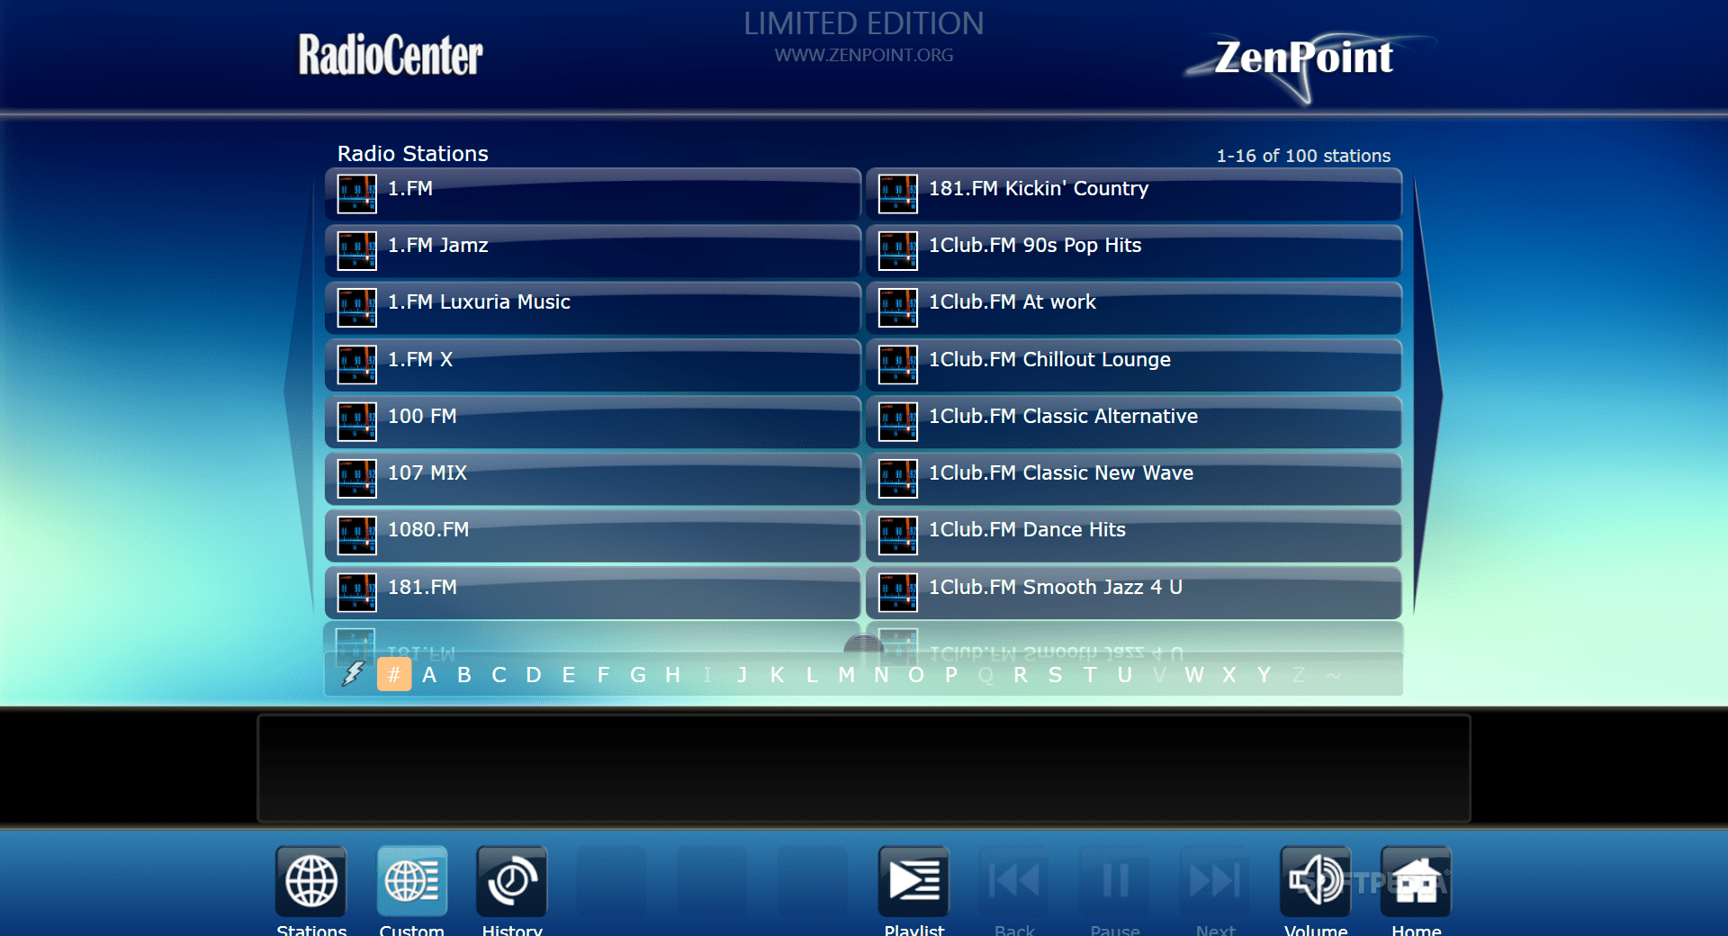Open the Volume speaker icon
The height and width of the screenshot is (936, 1728).
(x=1316, y=881)
